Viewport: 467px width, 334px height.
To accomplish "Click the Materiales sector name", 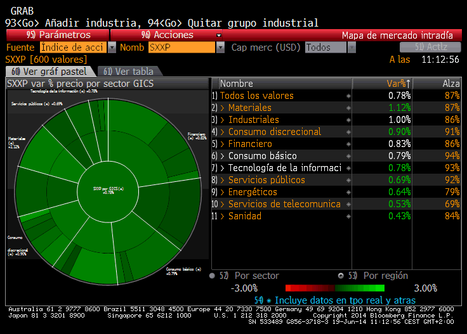I will (x=249, y=108).
